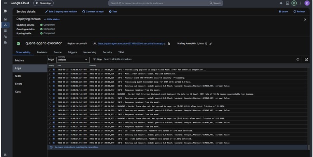Click the Gemini sparkle icon in top bar
This screenshot has height=157, width=313.
[x=281, y=3]
